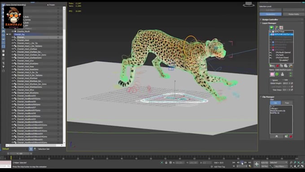
Task: Click the Time Configuration icon near the frame field
Action: click(250, 166)
